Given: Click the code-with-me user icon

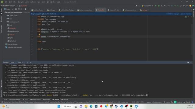Looking at the screenshot, I should (137, 6).
